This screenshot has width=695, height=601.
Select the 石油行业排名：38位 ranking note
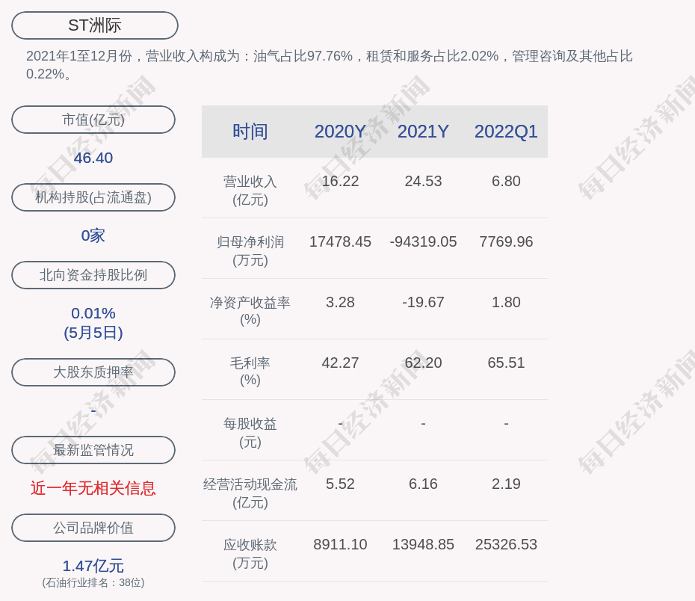tap(93, 582)
